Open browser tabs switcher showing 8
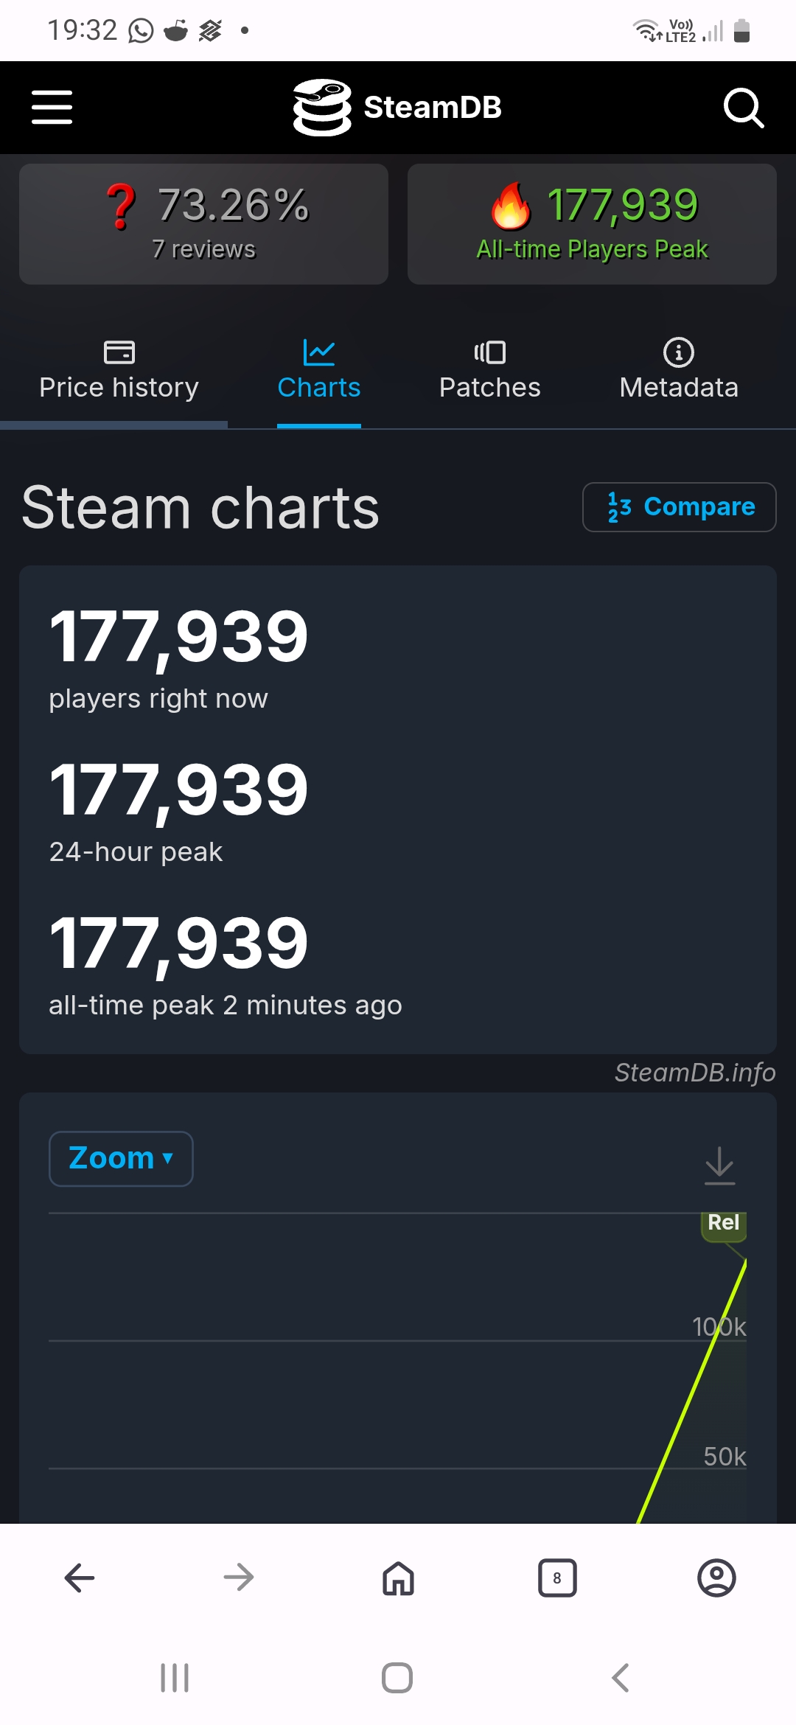This screenshot has width=796, height=1725. click(557, 1578)
